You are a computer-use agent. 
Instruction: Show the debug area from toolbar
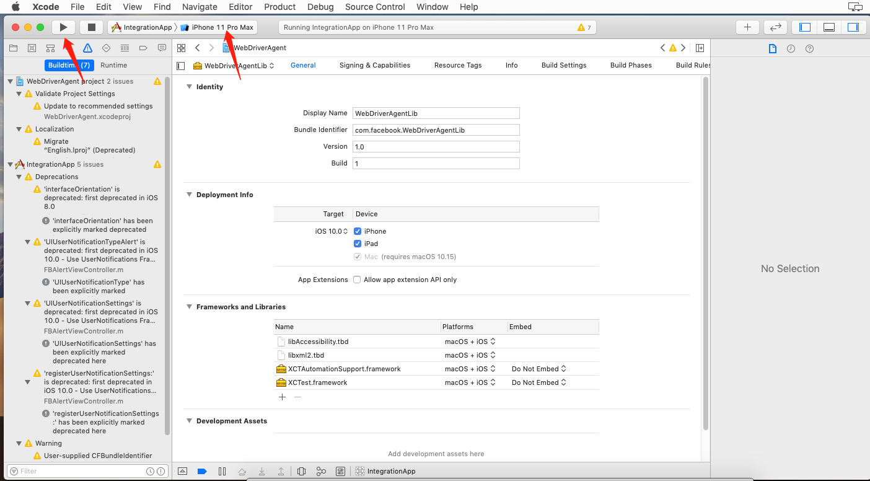[x=829, y=27]
